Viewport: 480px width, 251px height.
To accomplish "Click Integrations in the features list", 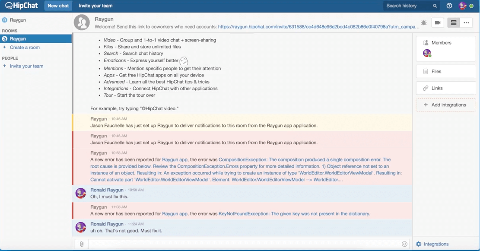I will [x=116, y=89].
